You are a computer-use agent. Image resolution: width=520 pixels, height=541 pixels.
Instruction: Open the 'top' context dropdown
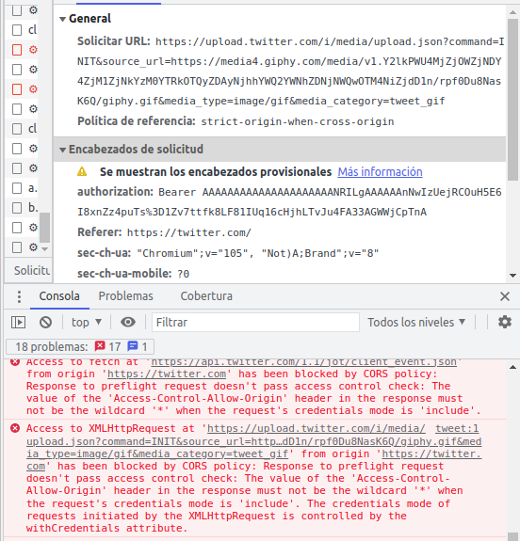tap(87, 323)
